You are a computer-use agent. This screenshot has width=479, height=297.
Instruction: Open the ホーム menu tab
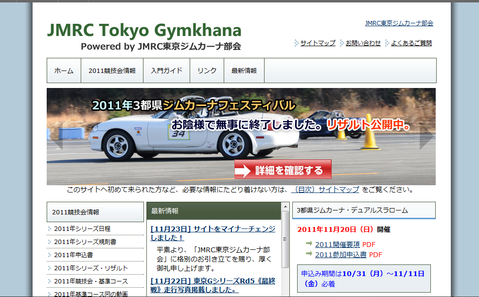pyautogui.click(x=64, y=70)
